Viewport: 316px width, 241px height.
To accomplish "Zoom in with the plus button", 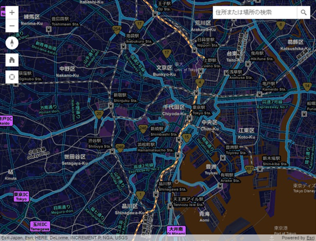I will pyautogui.click(x=12, y=13).
